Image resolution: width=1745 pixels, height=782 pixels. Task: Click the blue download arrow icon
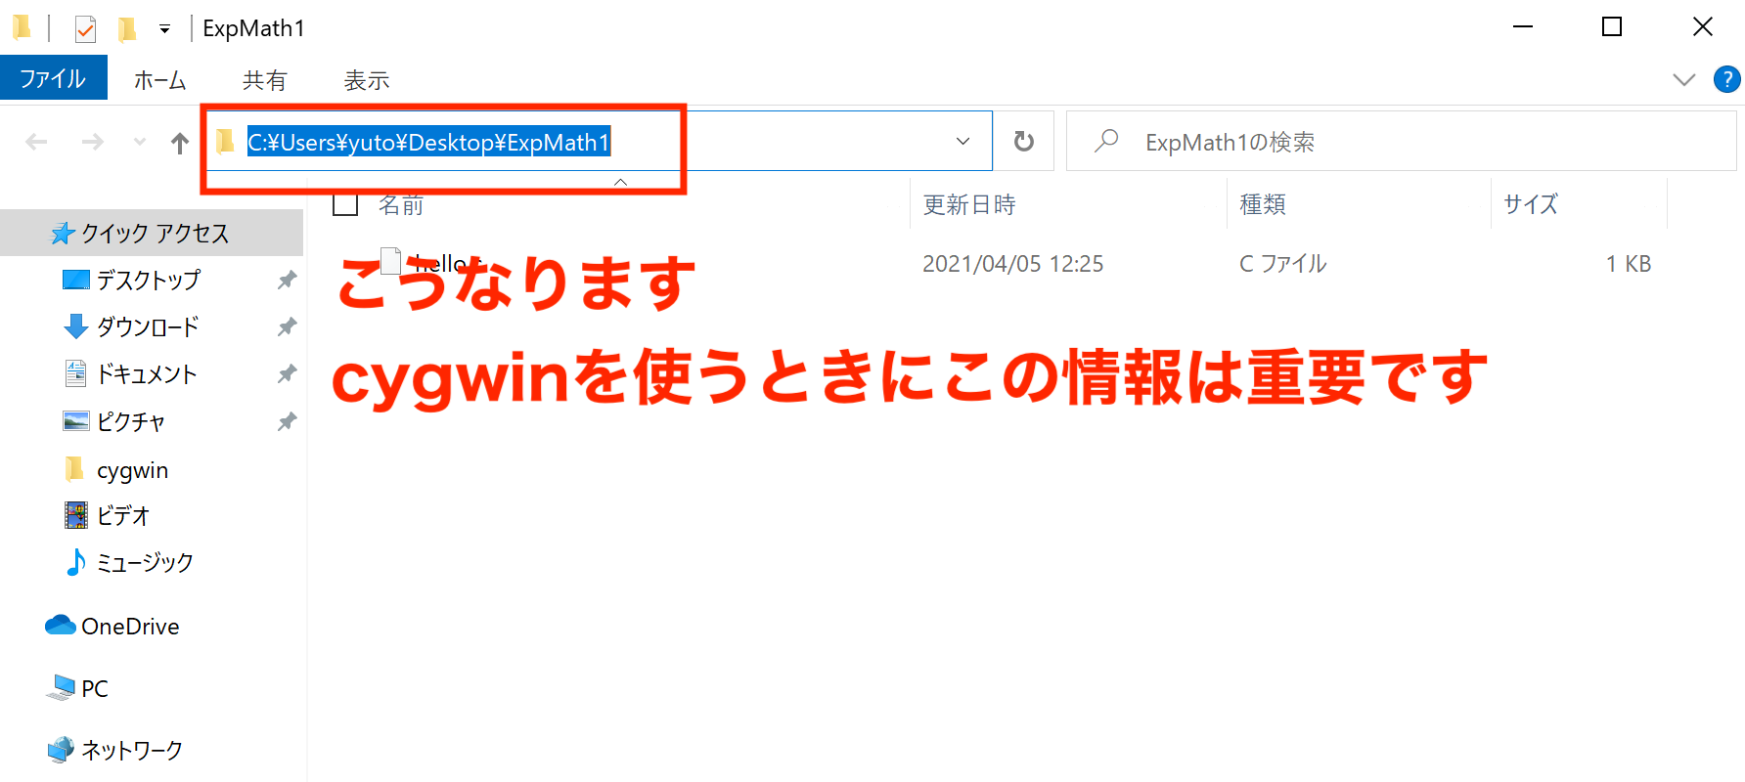pos(75,326)
